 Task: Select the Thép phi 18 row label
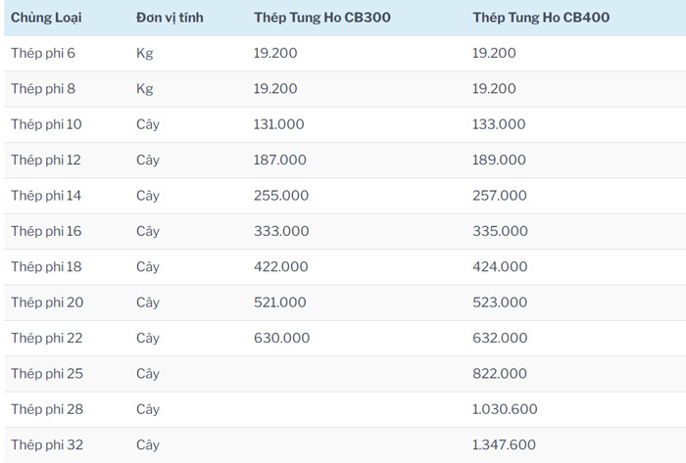[46, 267]
